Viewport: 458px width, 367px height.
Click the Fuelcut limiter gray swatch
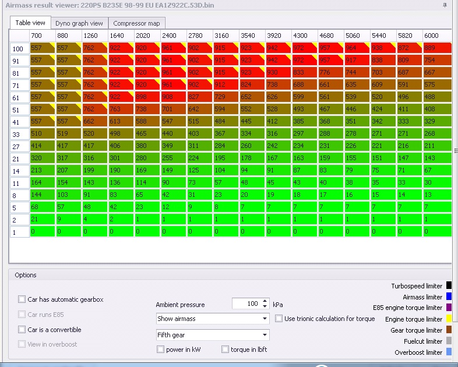(x=449, y=341)
